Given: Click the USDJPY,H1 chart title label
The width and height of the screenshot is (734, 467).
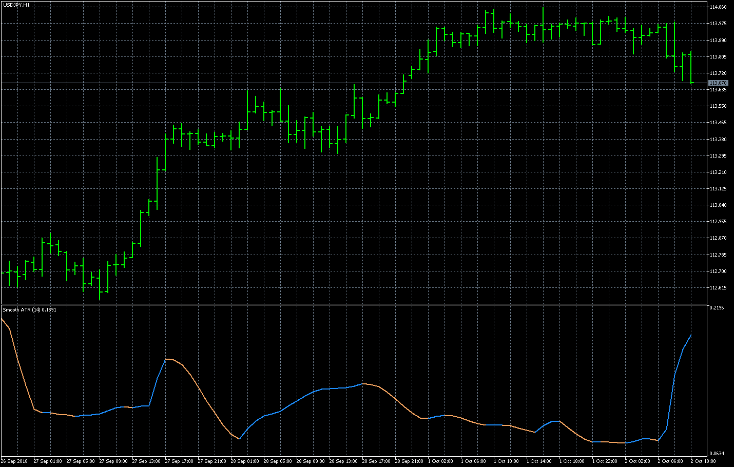Looking at the screenshot, I should [16, 5].
